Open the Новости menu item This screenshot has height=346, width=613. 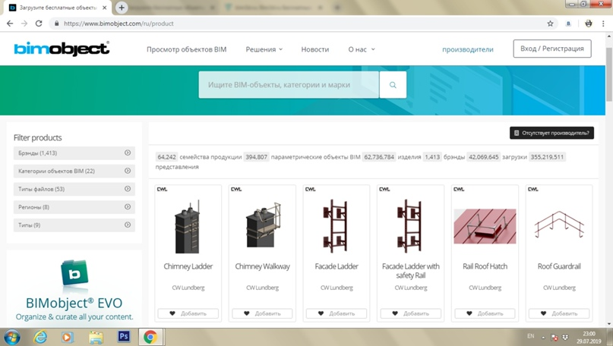click(315, 49)
